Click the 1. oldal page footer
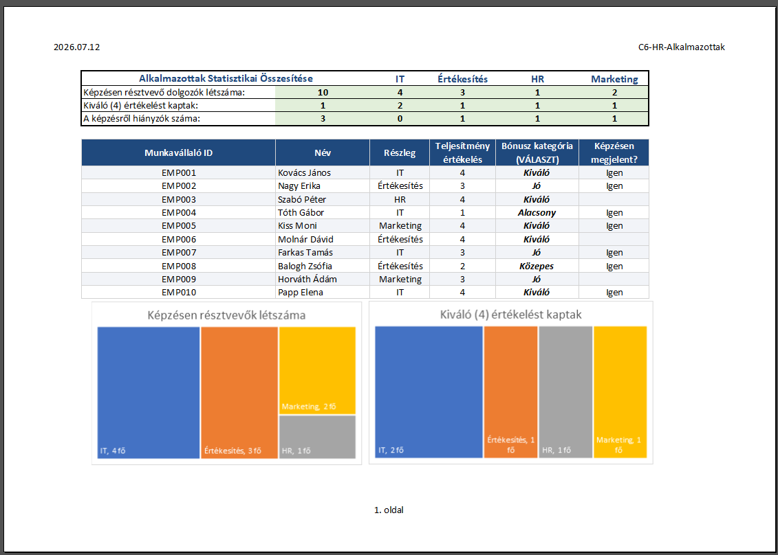The height and width of the screenshot is (555, 778). coord(389,510)
